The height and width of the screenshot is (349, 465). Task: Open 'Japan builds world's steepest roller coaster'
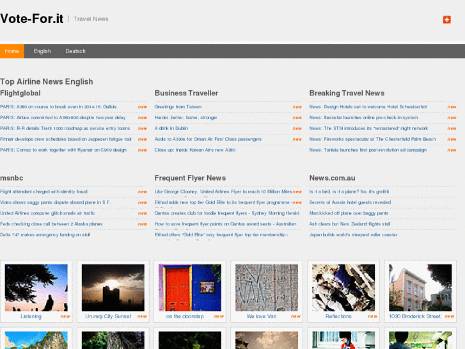[x=353, y=234]
